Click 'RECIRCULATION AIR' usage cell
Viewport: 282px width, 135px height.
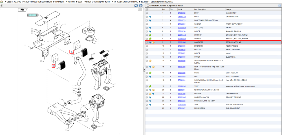[233, 42]
